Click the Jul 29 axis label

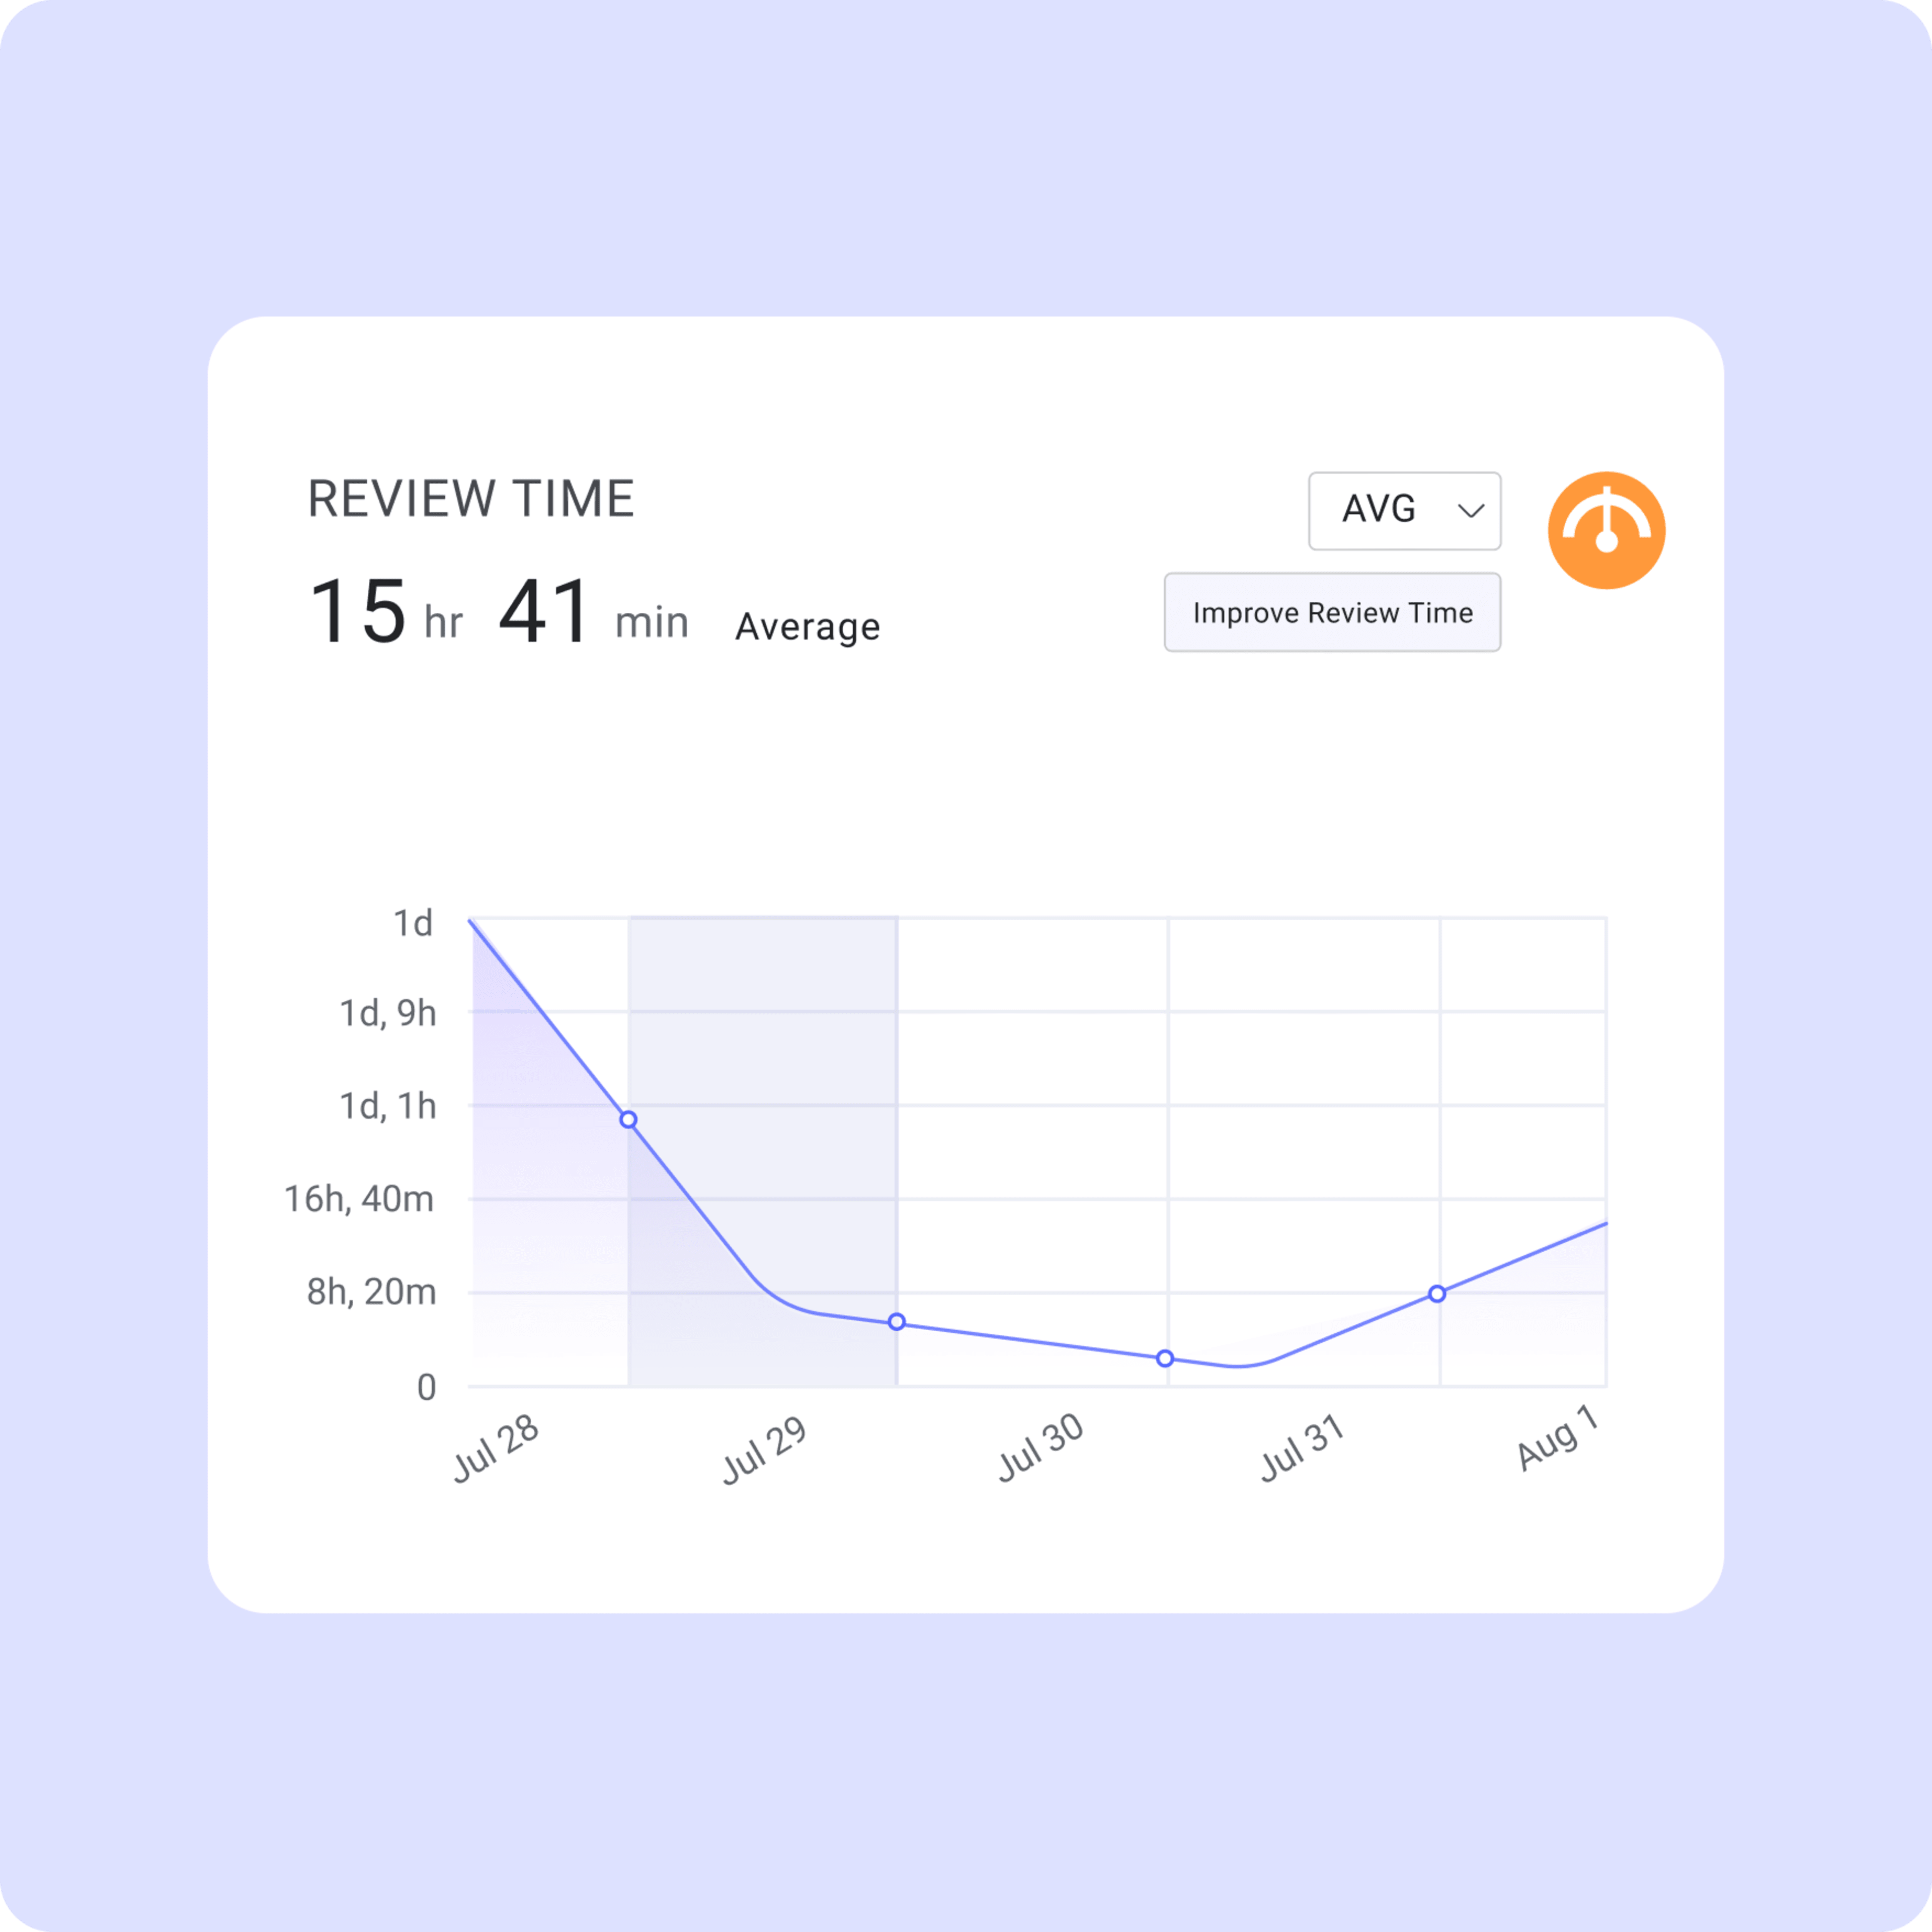[x=765, y=1451]
